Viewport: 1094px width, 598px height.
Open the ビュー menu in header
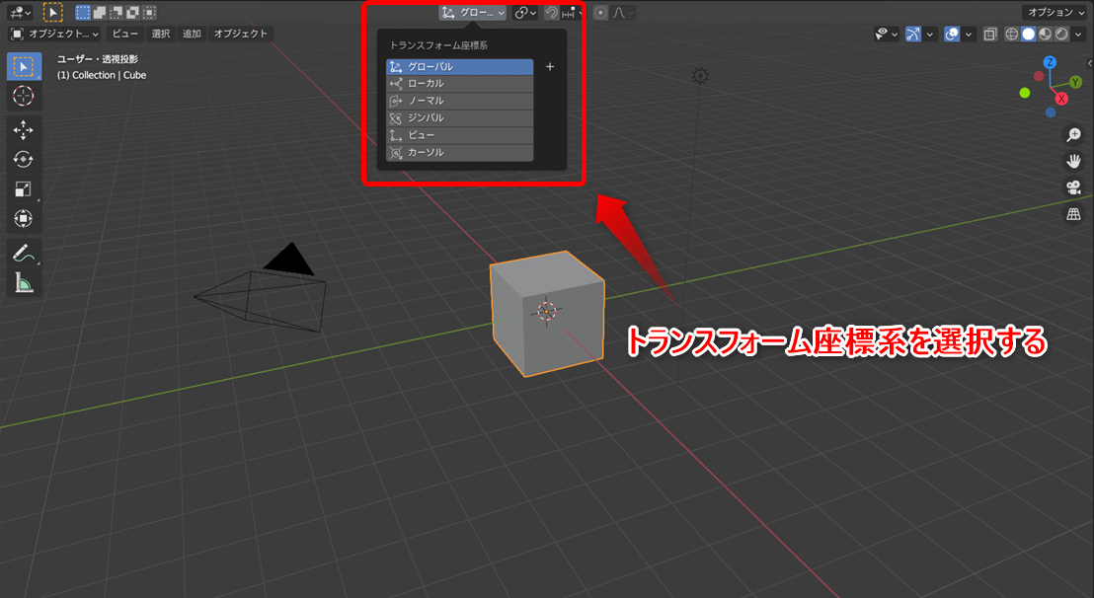pyautogui.click(x=124, y=34)
